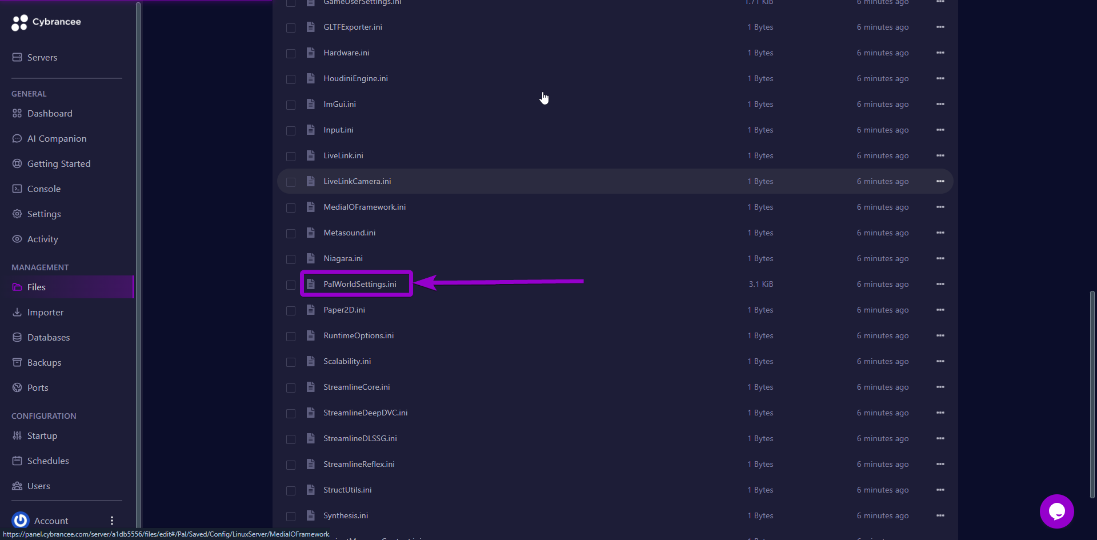This screenshot has width=1097, height=540.
Task: Open the Account options menu
Action: [x=111, y=521]
